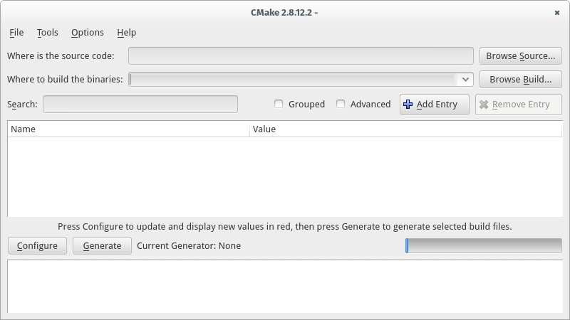Open the Help menu
Screen dimensions: 570x320
(x=127, y=33)
